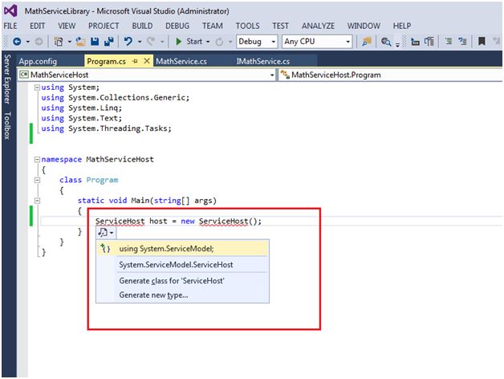Screen dimensions: 504x379
Task: Switch to the App.config tab
Action: [x=38, y=61]
